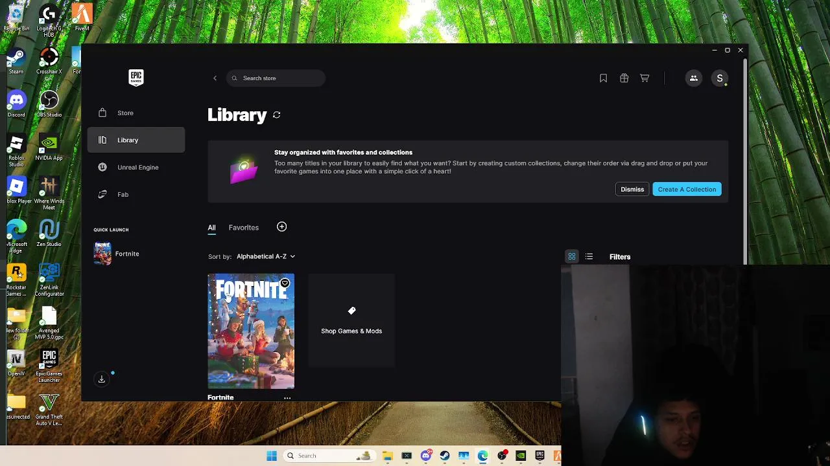This screenshot has width=830, height=466.
Task: Select Zen Studio desktop shortcut
Action: coord(49,234)
